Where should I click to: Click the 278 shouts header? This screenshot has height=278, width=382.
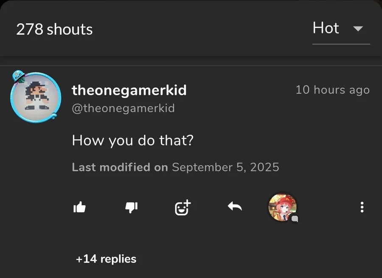coord(54,29)
